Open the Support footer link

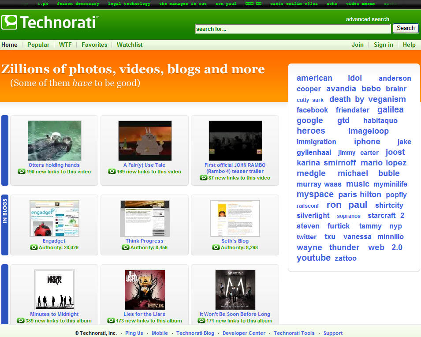pos(333,333)
